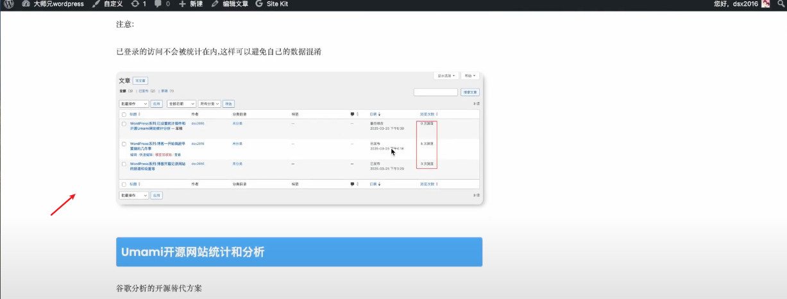Open the WordPress logo menu
This screenshot has width=787, height=299.
pyautogui.click(x=9, y=4)
